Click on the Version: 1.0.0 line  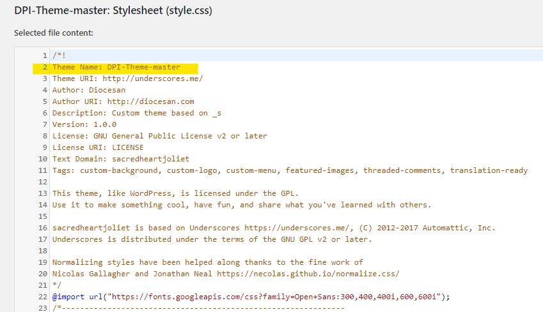84,124
